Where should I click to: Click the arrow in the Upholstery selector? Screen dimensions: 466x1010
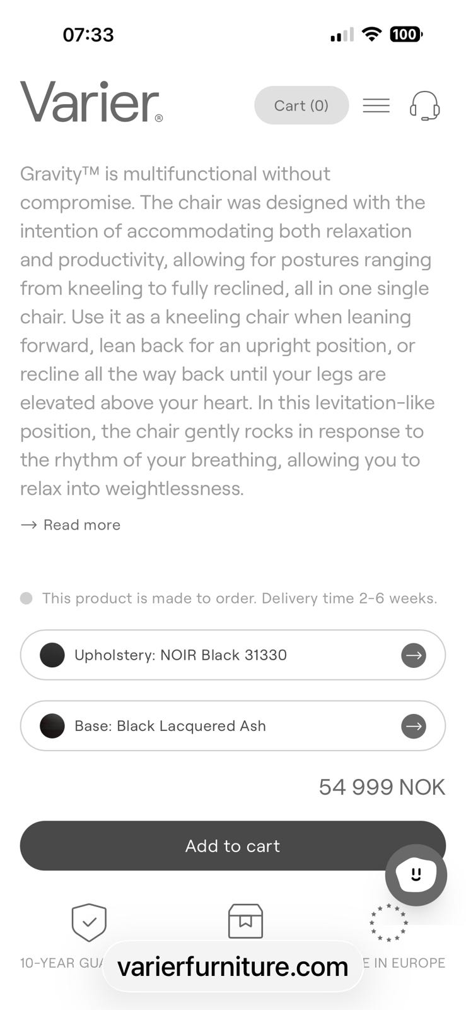414,655
